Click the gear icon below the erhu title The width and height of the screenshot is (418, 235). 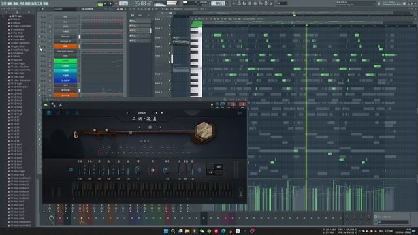tap(150, 127)
